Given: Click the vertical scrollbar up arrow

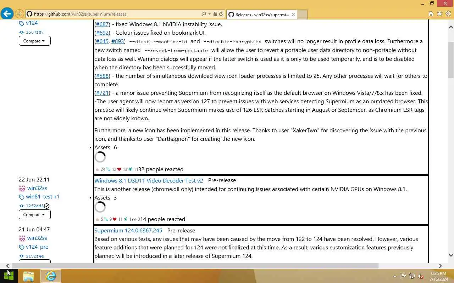Looking at the screenshot, I should pos(451,27).
